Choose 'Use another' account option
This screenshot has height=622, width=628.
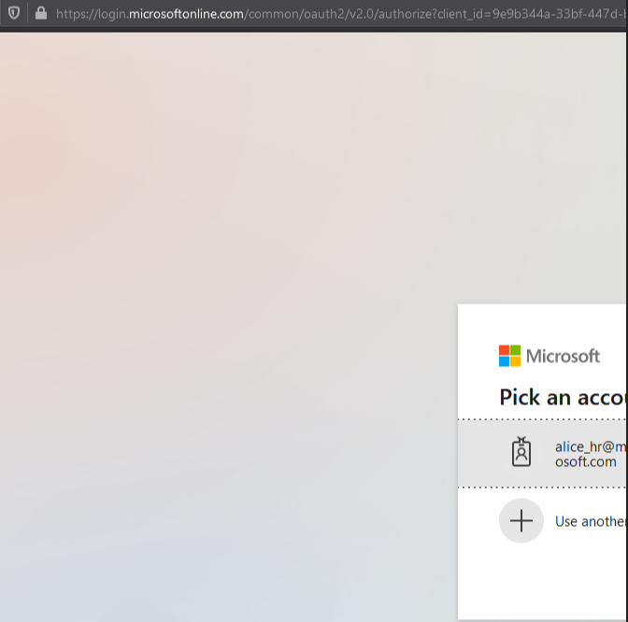coord(590,521)
